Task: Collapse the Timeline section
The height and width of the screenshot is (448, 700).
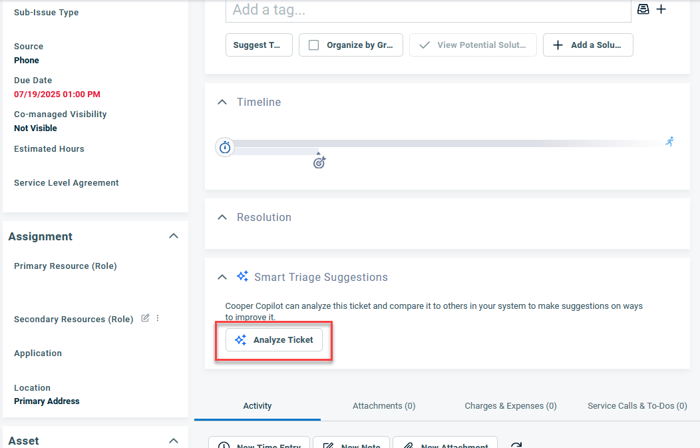Action: tap(222, 102)
